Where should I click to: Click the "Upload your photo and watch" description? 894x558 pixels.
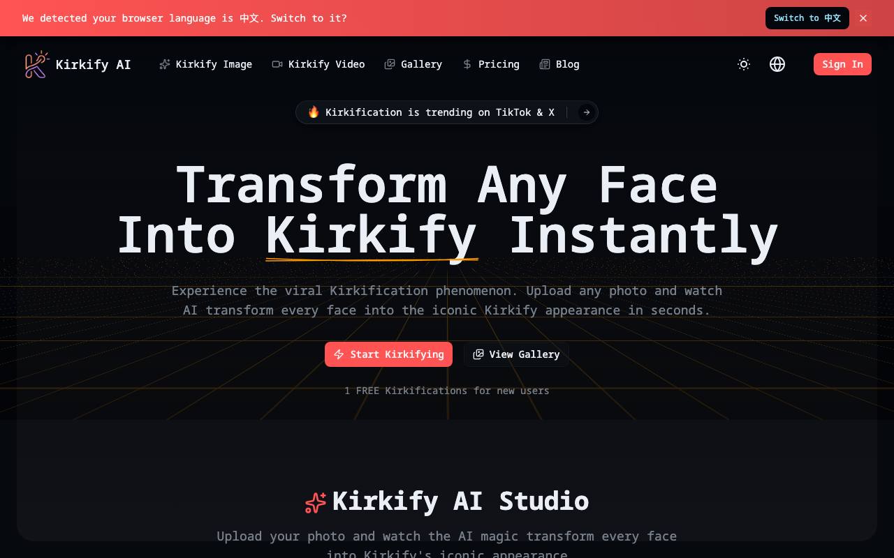pos(447,545)
